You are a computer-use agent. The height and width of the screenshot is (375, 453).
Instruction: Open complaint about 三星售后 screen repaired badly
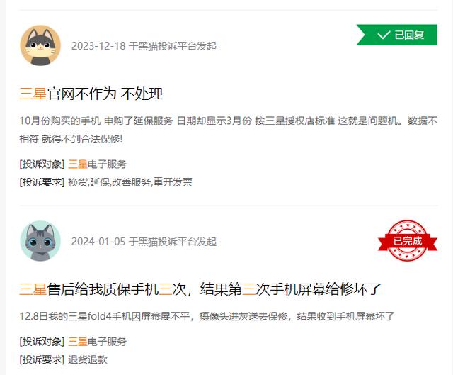(200, 289)
